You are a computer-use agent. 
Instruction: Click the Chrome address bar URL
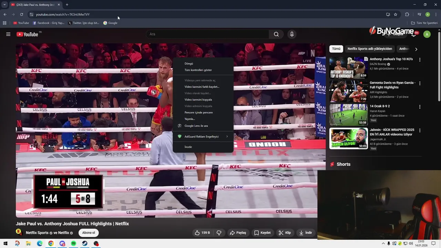(x=63, y=14)
